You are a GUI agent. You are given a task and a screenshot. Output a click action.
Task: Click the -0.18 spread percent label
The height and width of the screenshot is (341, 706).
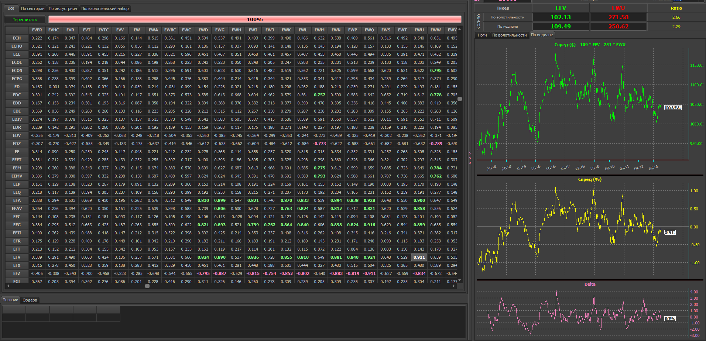[670, 232]
